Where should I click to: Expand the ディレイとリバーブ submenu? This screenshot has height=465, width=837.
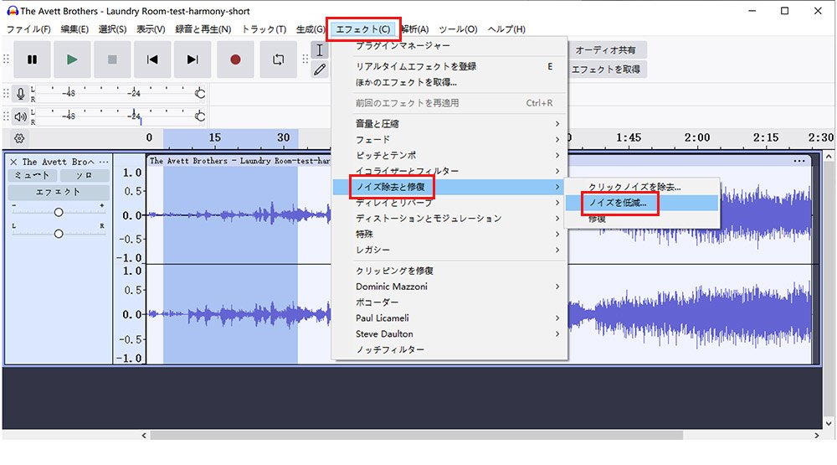pyautogui.click(x=449, y=203)
